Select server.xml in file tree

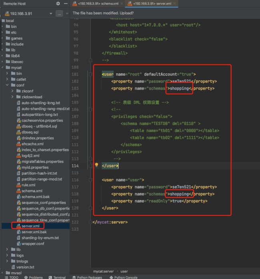(x=30, y=226)
